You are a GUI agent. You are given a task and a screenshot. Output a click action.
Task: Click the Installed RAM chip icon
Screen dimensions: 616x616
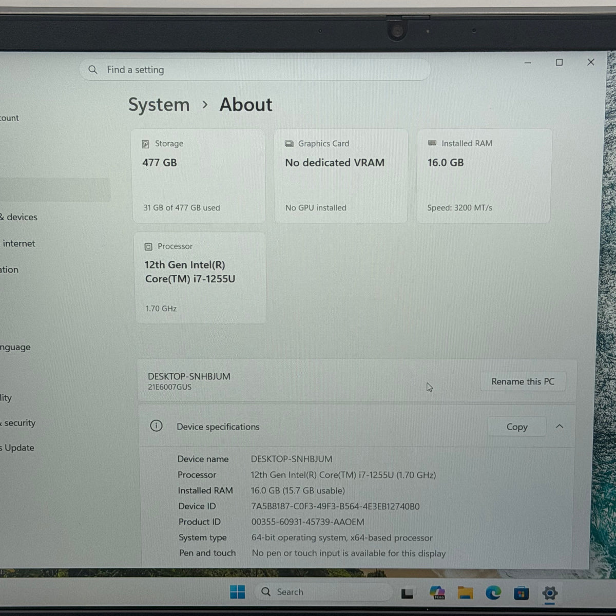coord(432,143)
